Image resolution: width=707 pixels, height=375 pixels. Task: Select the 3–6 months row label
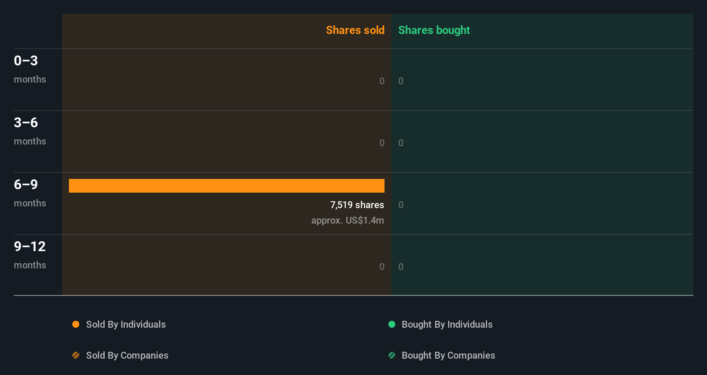30,131
